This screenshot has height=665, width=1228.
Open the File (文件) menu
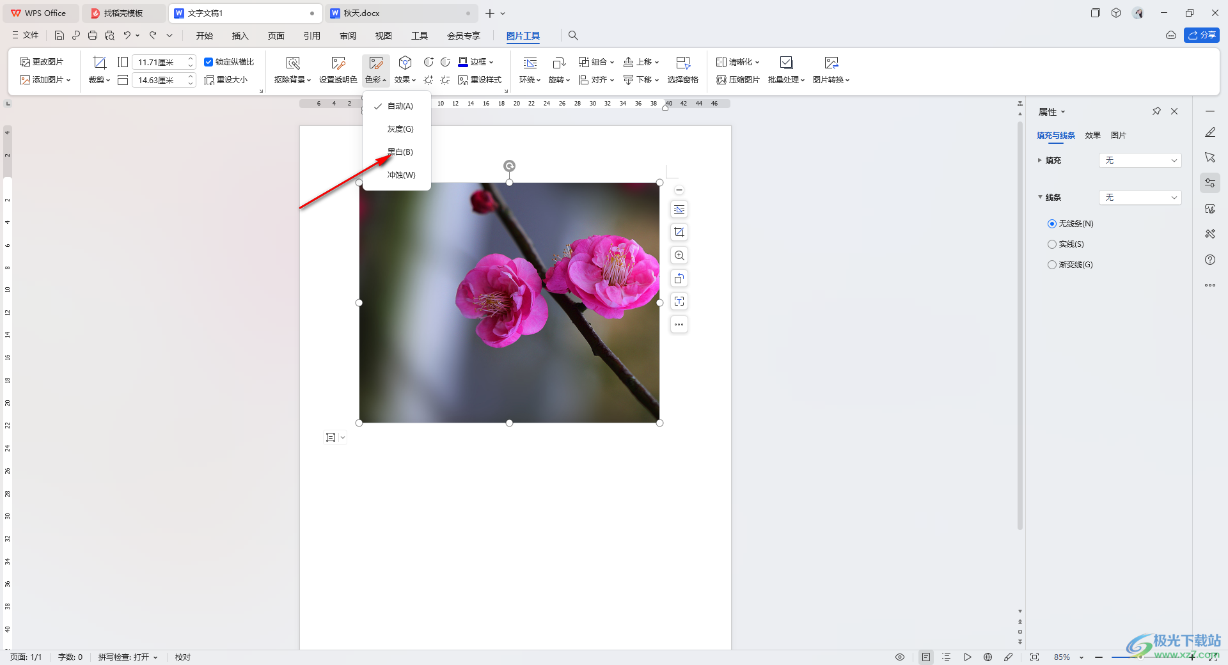click(x=26, y=35)
